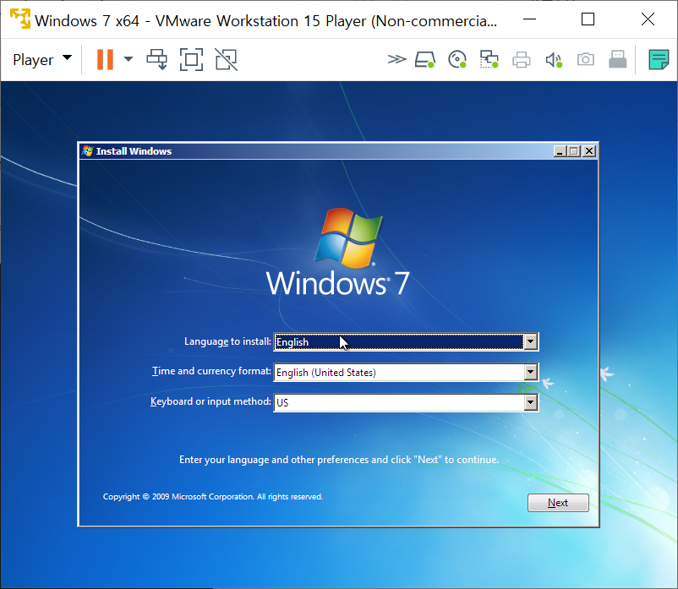
Task: Click the camera device icon
Action: tap(586, 59)
